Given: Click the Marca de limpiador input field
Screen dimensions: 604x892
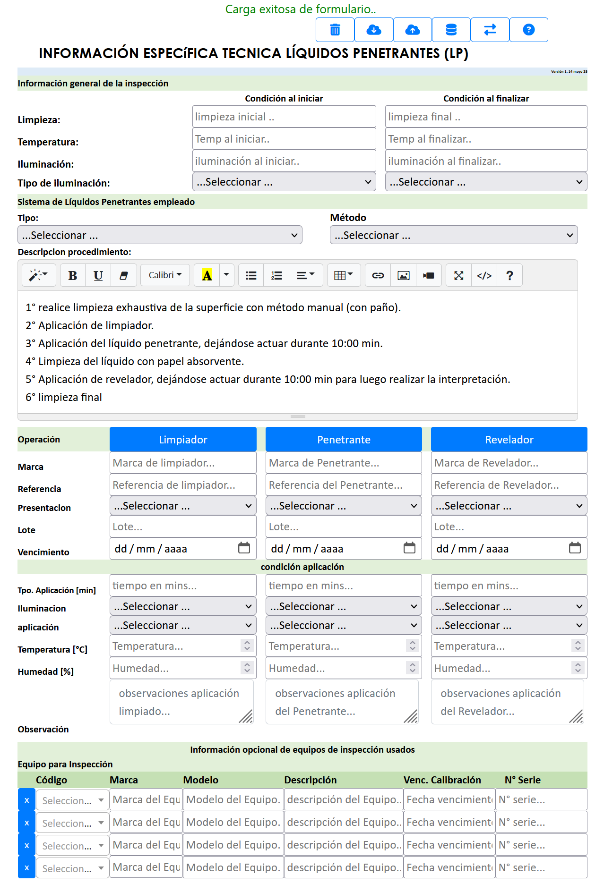Looking at the screenshot, I should 183,463.
